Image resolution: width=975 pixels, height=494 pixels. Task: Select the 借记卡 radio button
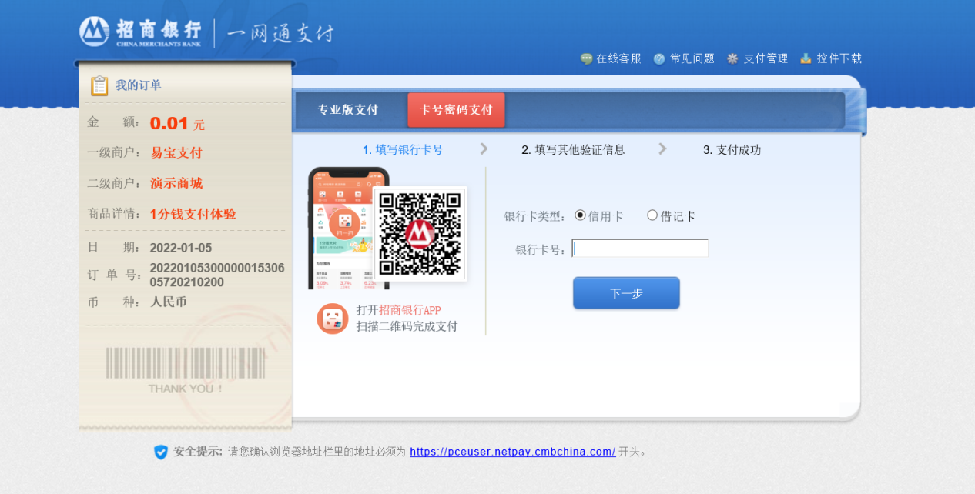point(652,215)
